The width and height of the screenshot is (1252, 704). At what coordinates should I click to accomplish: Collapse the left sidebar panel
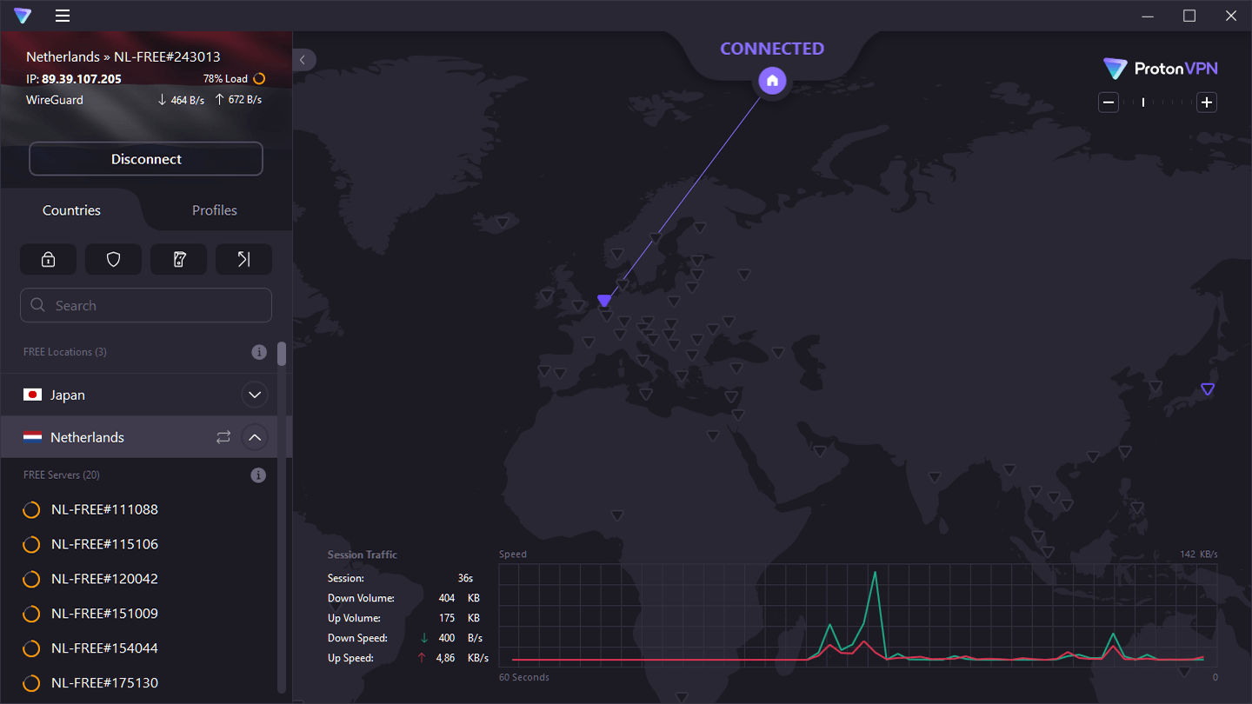point(303,60)
